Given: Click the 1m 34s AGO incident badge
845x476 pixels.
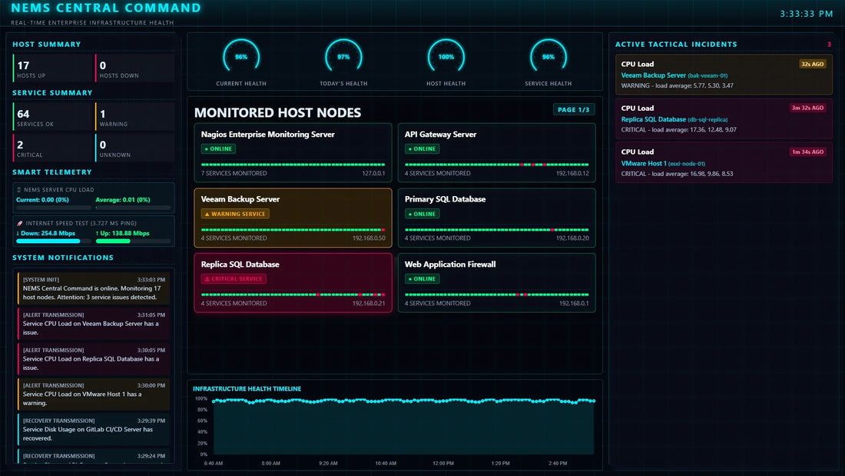Looking at the screenshot, I should point(807,151).
